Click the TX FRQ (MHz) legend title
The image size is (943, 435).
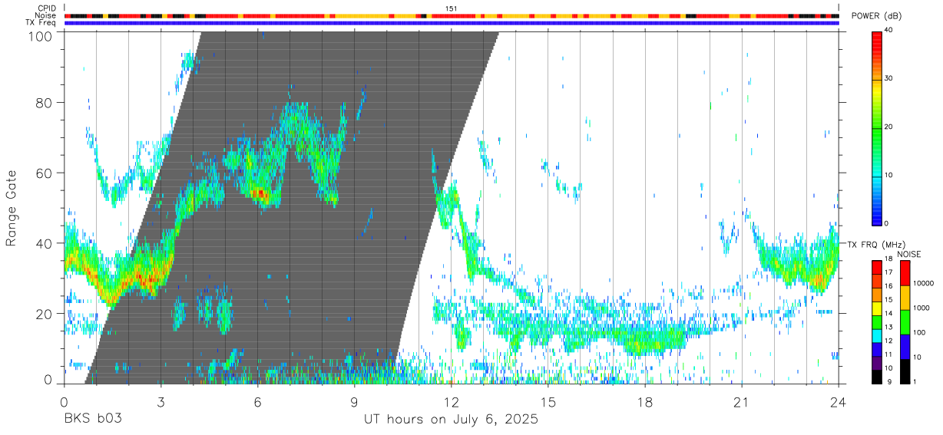pyautogui.click(x=875, y=245)
